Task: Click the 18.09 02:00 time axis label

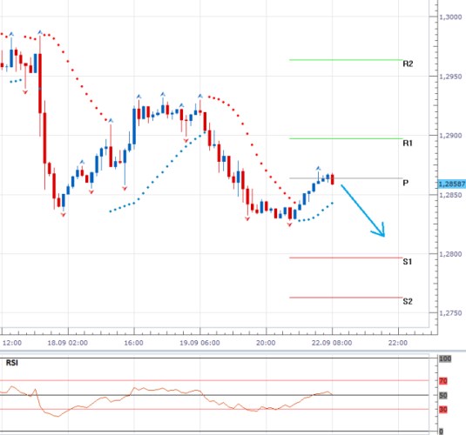Action: click(67, 343)
